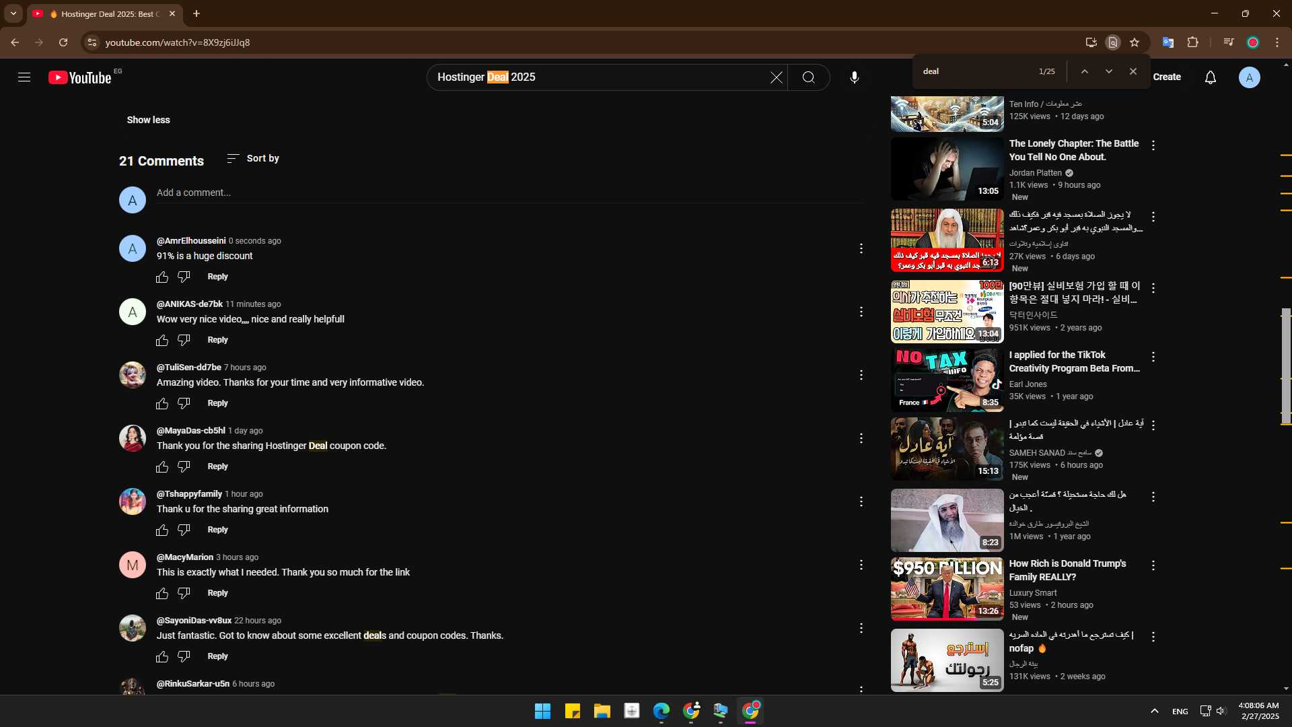This screenshot has width=1292, height=727.
Task: Switch to the Hostinger Deal 2025 tab
Action: point(104,13)
